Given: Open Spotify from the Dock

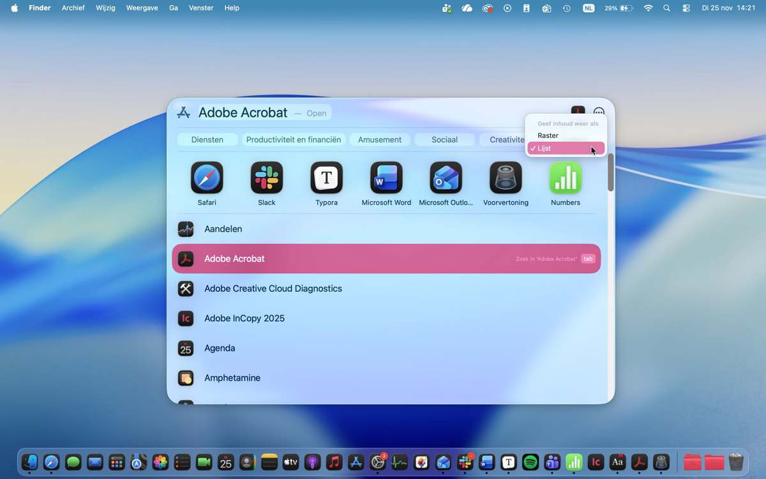Looking at the screenshot, I should [x=530, y=462].
